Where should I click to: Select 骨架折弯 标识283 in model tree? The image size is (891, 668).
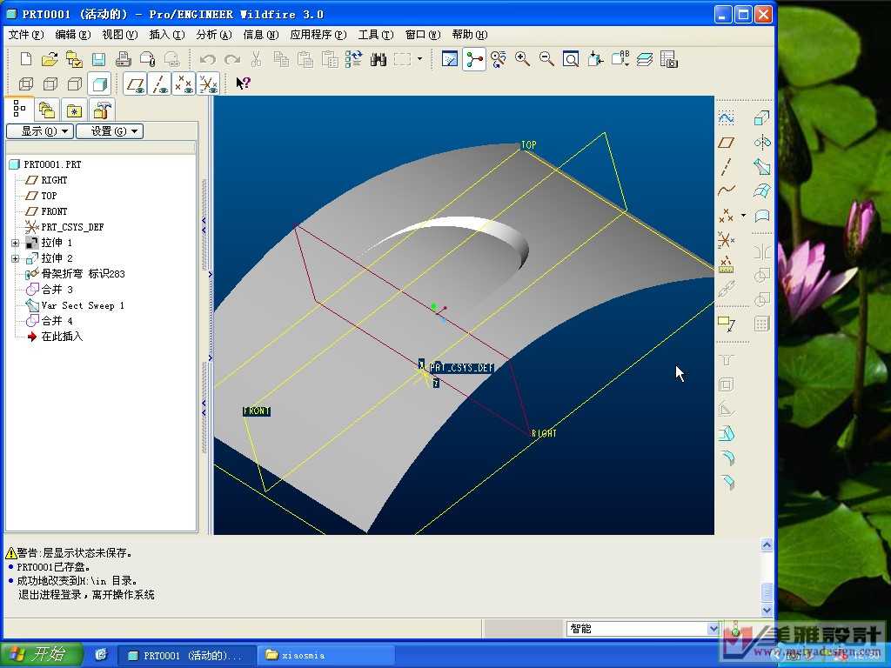point(83,274)
